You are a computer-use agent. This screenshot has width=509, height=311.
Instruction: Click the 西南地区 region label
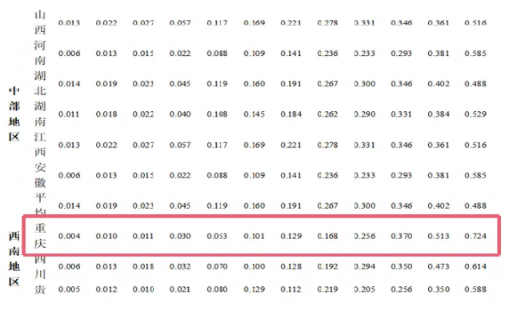tap(14, 258)
